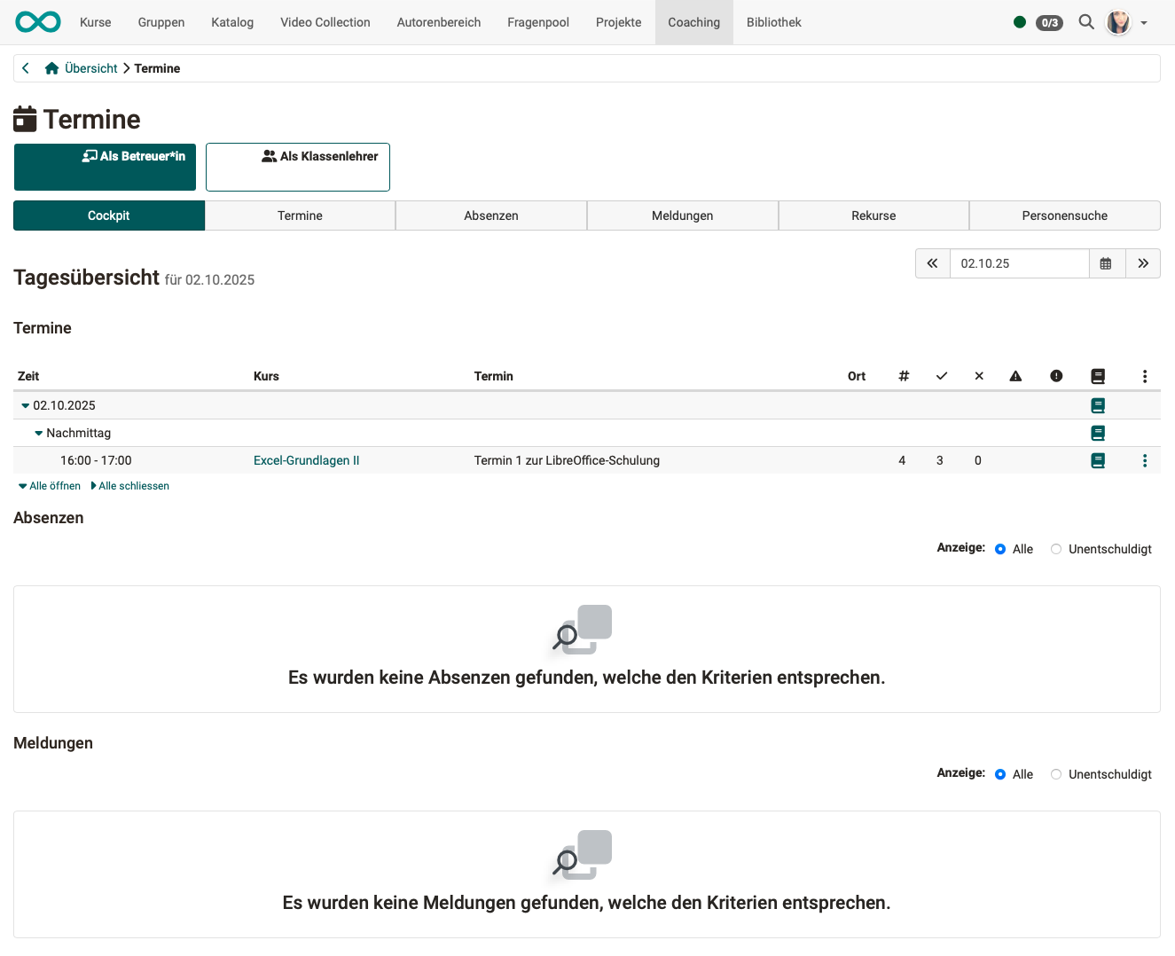This screenshot has width=1175, height=956.
Task: Click the OpenOlat infinity logo
Action: [38, 22]
